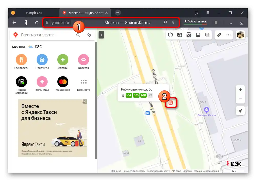Open the Редактировать карту link

[x=158, y=171]
